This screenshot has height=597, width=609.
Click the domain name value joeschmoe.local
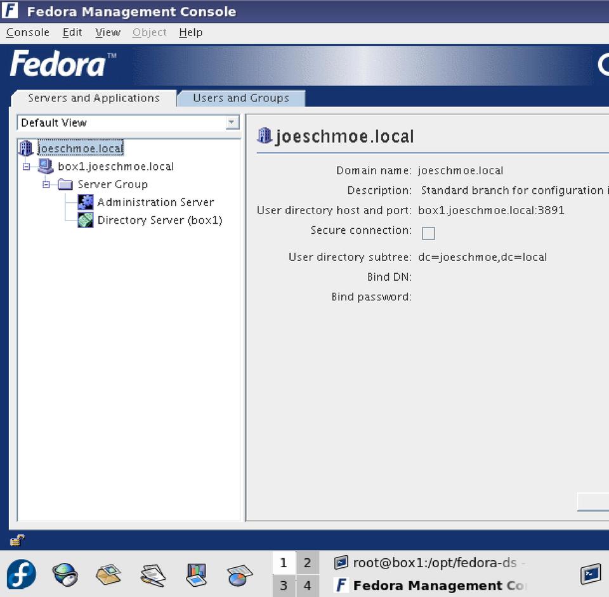coord(461,170)
